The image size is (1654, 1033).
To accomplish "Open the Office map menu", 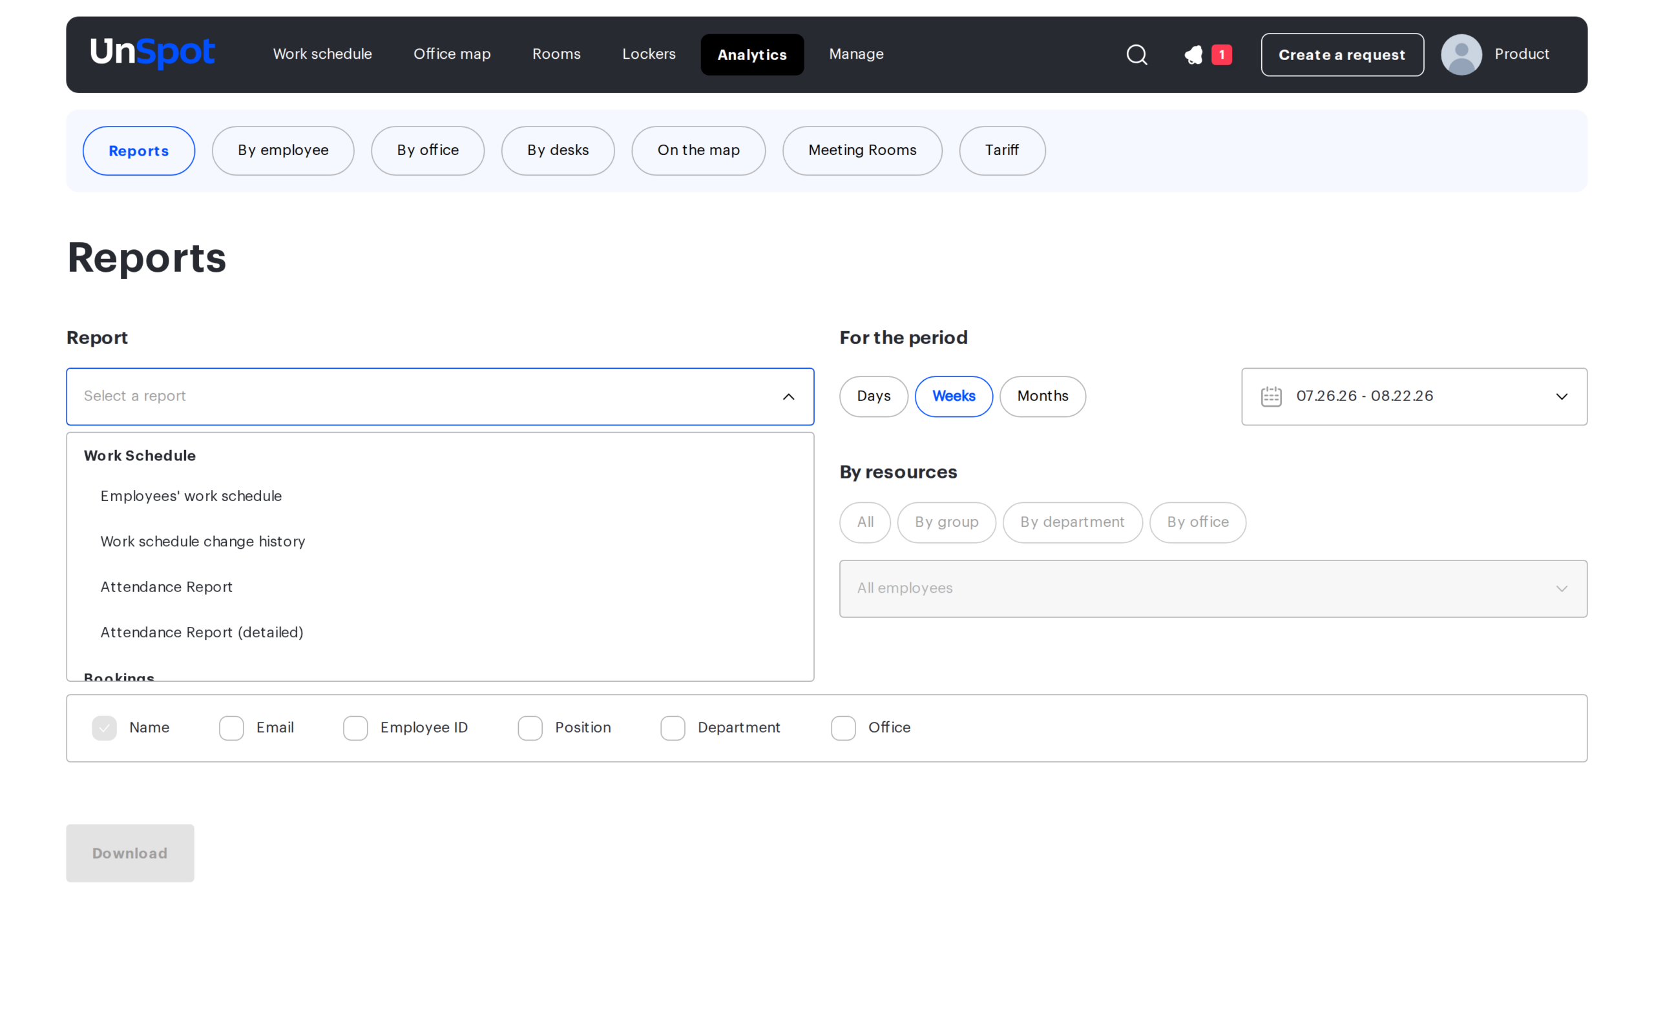I will click(452, 54).
